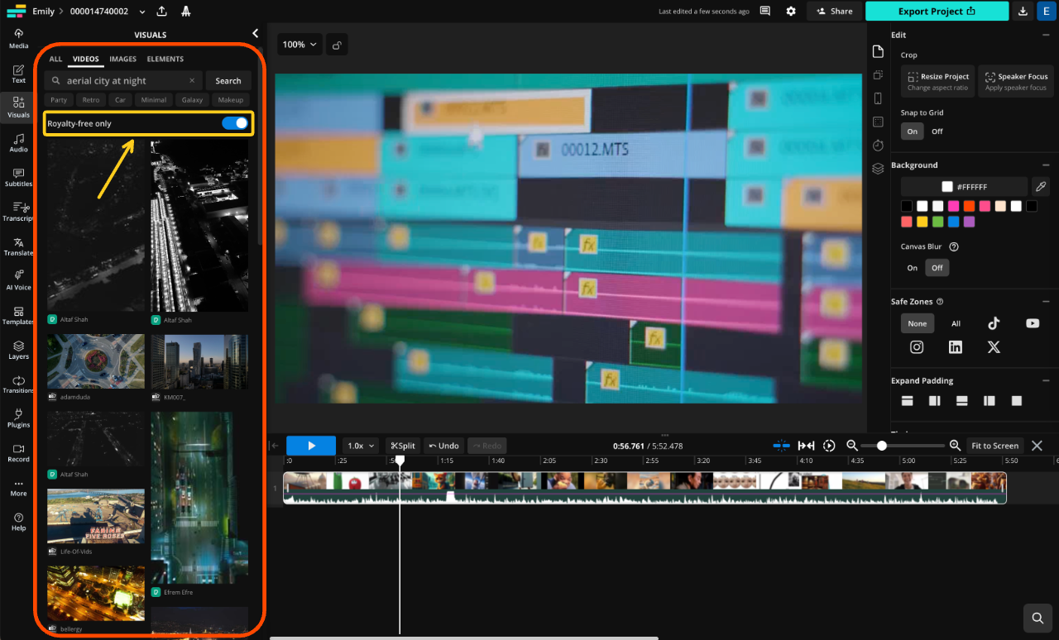This screenshot has width=1059, height=640.
Task: Choose the yellow background swatch
Action: point(922,222)
